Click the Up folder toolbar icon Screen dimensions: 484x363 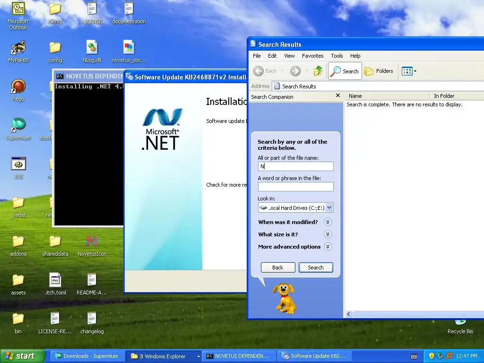coord(318,71)
